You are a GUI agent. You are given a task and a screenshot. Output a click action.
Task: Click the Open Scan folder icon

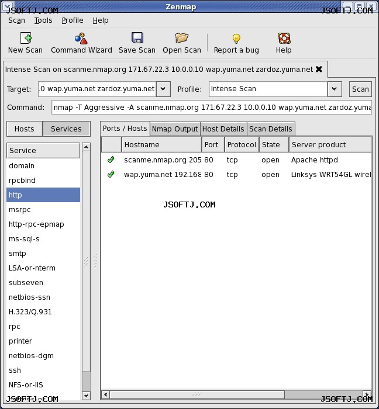pyautogui.click(x=182, y=38)
